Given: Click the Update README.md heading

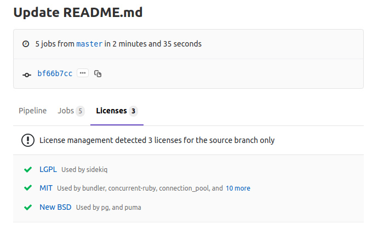Looking at the screenshot, I should (x=78, y=13).
